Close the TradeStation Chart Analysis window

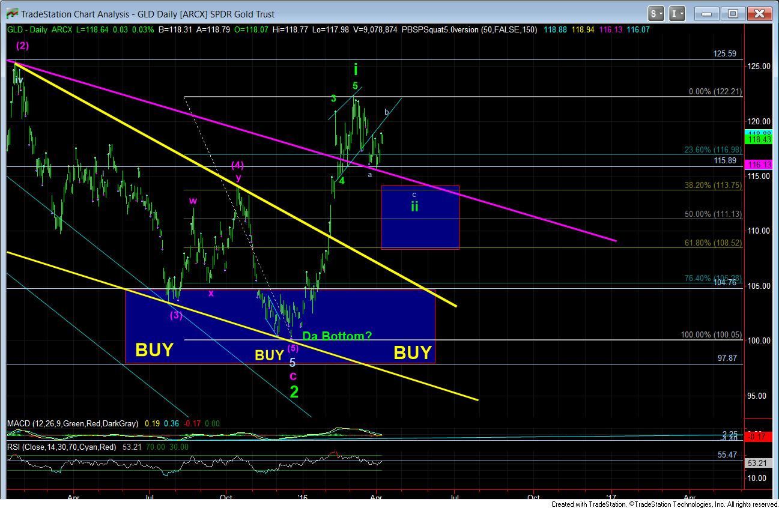(x=760, y=13)
